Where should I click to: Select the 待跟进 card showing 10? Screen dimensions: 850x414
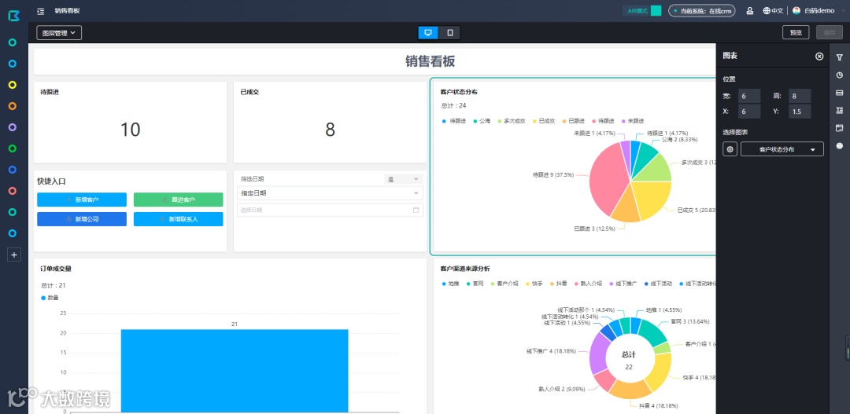(x=130, y=123)
